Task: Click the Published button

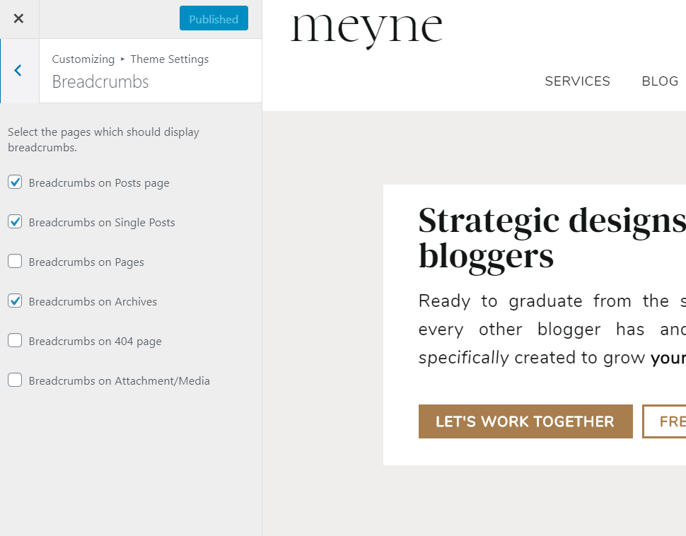Action: pos(214,18)
